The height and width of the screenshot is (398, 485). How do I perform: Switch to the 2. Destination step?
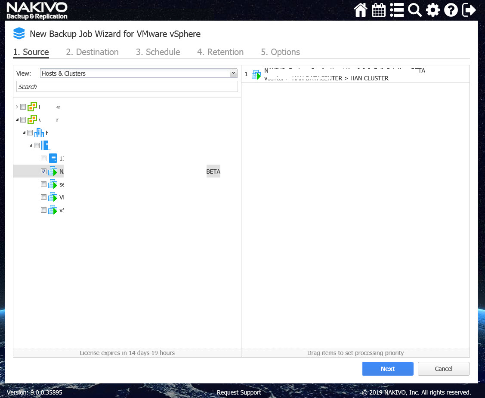click(x=92, y=52)
